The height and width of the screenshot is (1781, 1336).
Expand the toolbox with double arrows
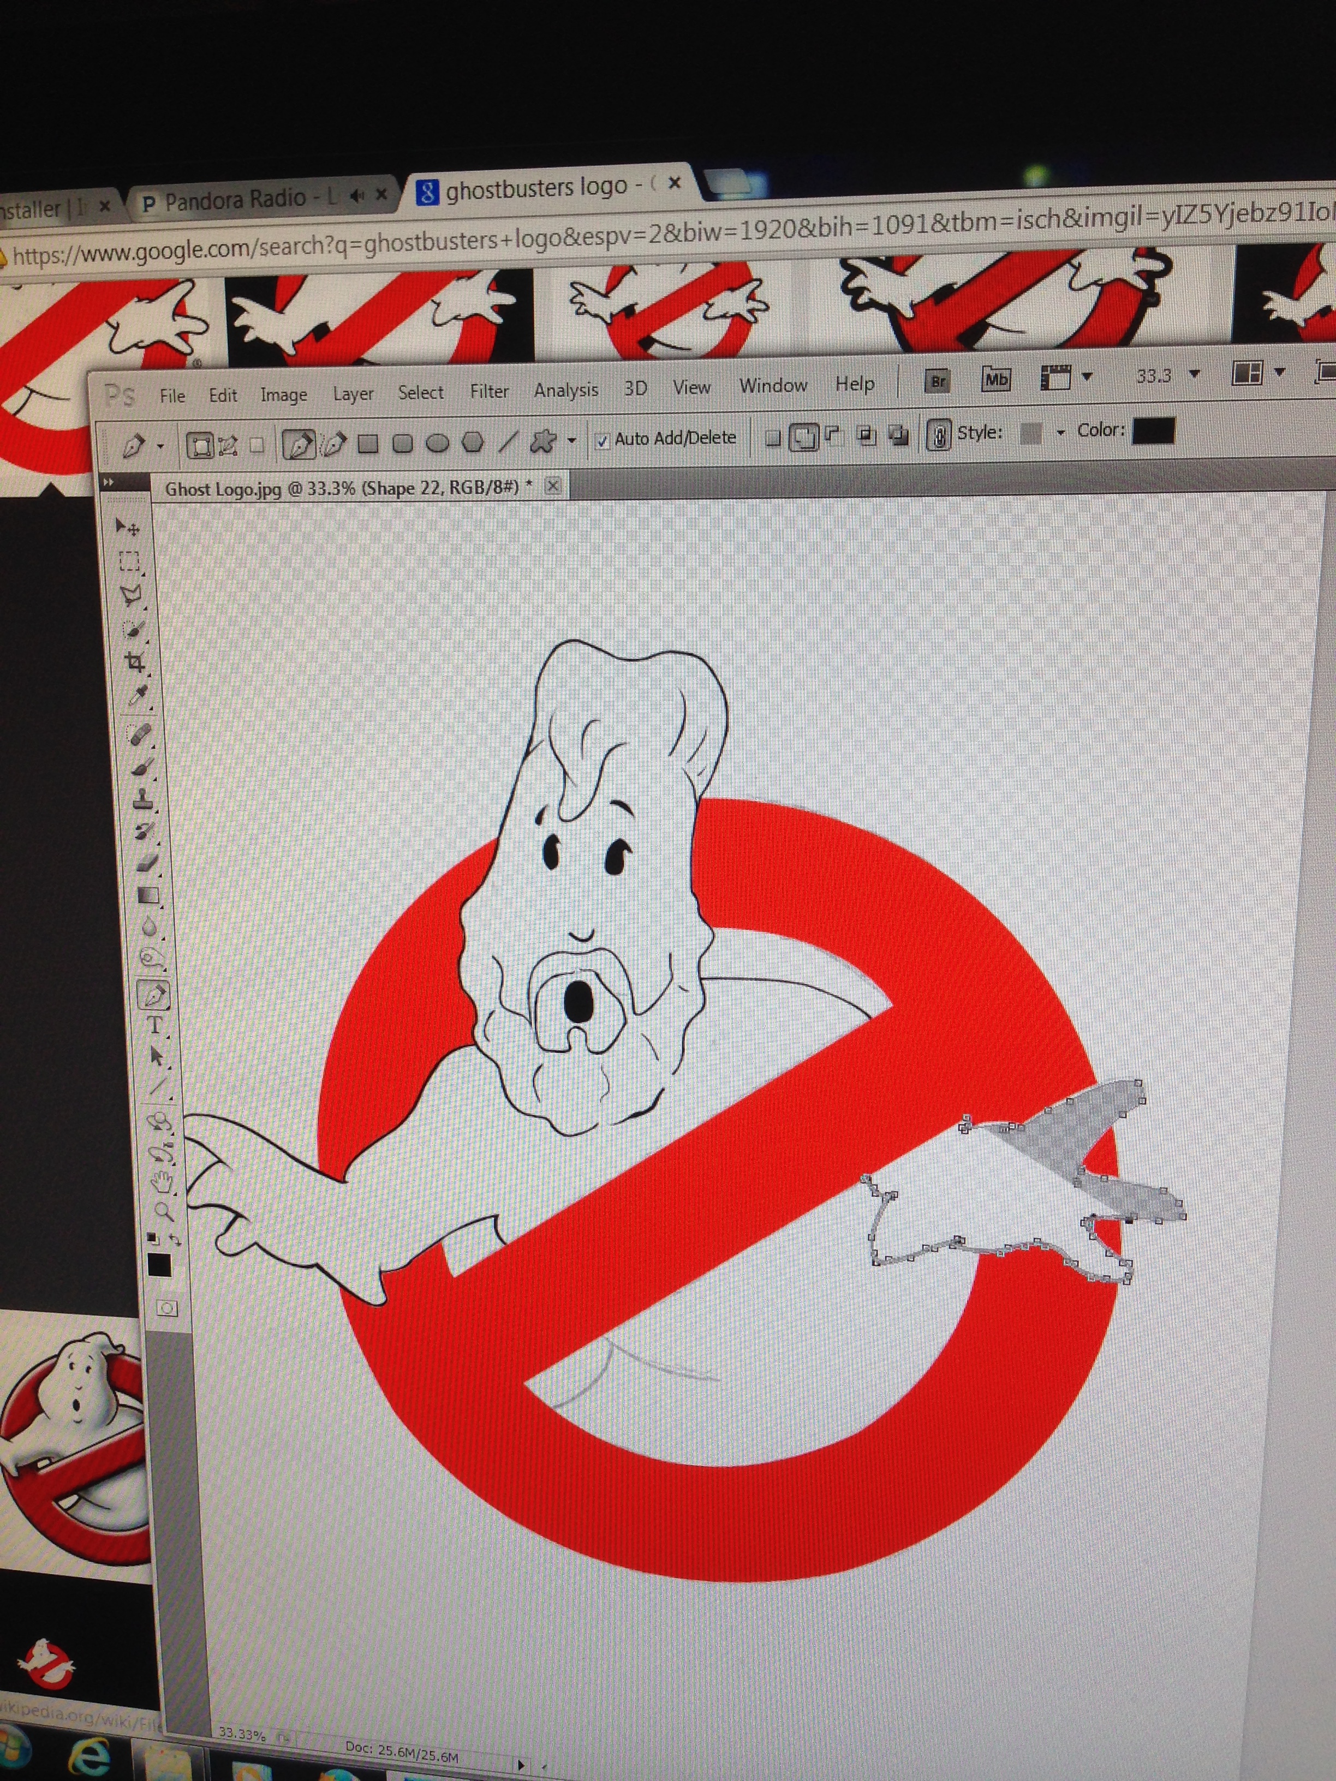[x=108, y=482]
